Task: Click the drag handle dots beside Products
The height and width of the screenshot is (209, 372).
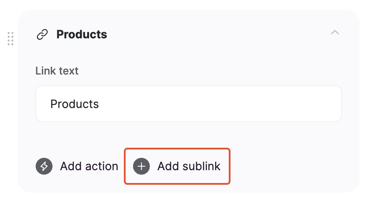Action: 11,38
